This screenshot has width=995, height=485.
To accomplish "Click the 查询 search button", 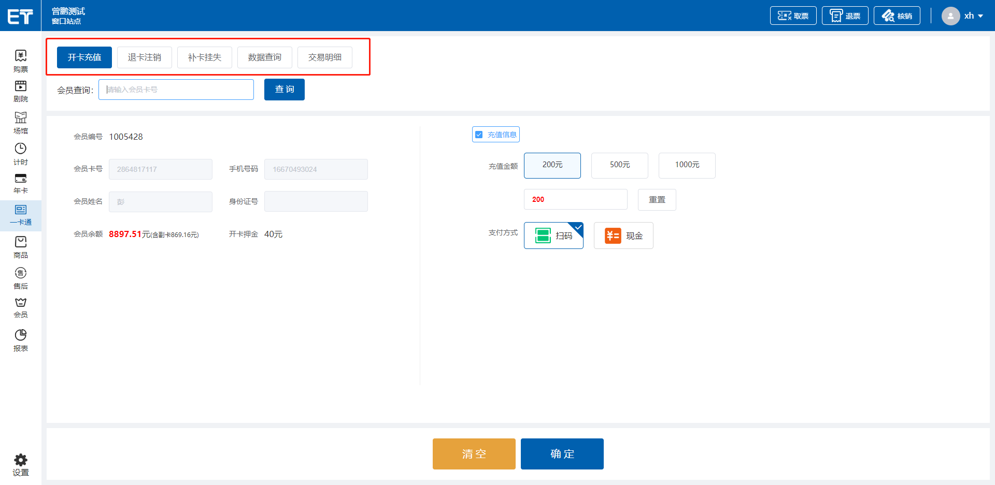I will coord(285,90).
